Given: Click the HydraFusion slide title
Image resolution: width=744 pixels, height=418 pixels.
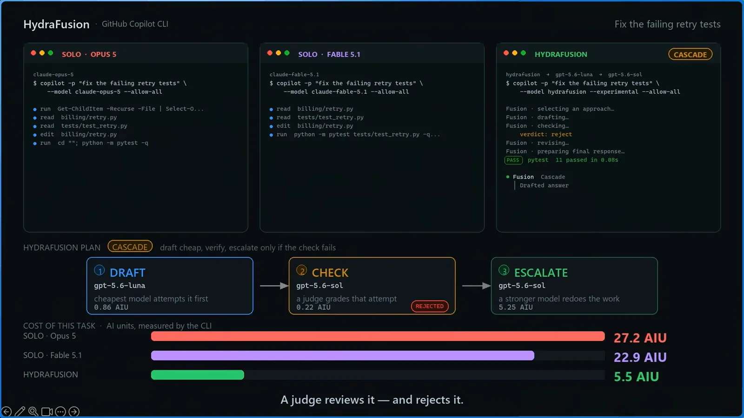Looking at the screenshot, I should (56, 24).
